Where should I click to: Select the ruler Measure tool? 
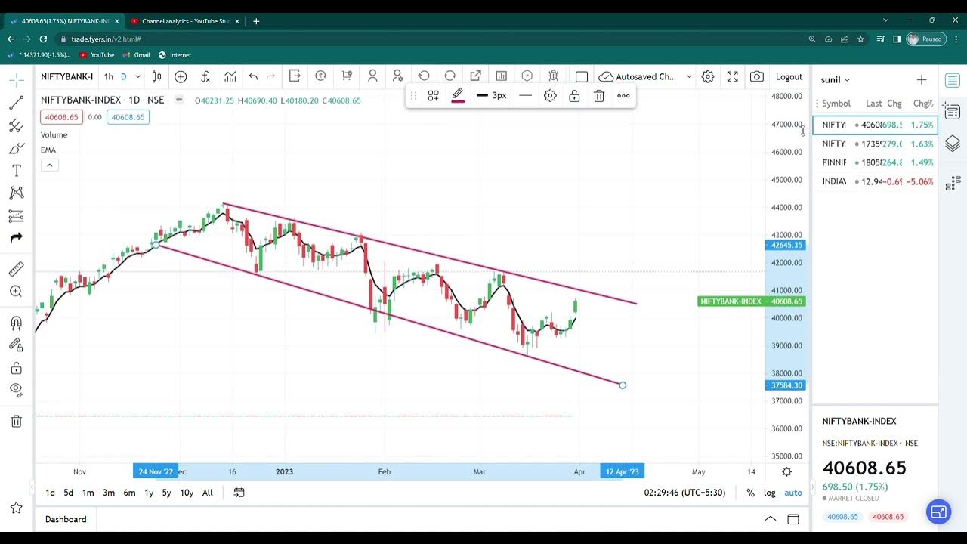[x=16, y=269]
